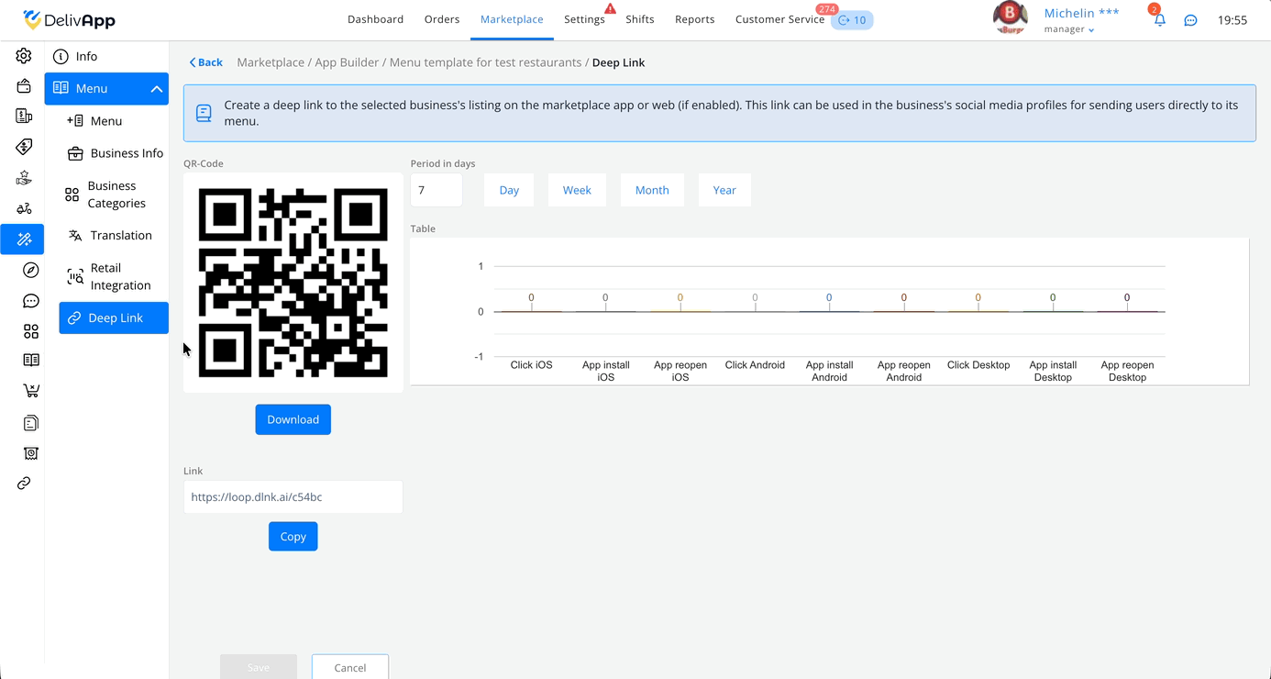1271x679 pixels.
Task: Open the Reports tab
Action: click(694, 19)
